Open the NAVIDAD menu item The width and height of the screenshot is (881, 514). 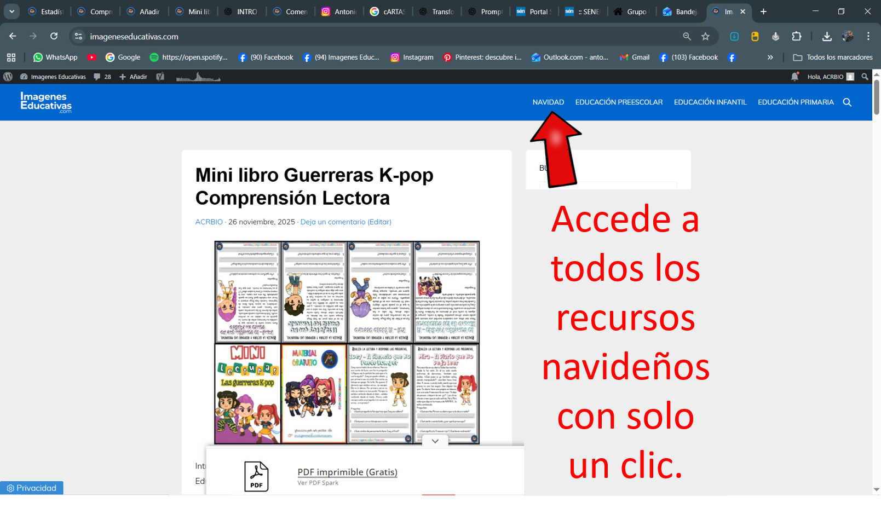(548, 102)
